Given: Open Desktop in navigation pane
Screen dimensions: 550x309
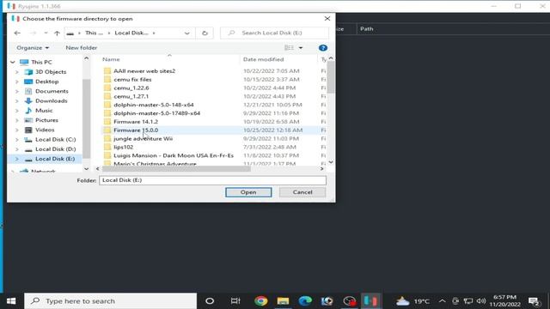Looking at the screenshot, I should 46,82.
